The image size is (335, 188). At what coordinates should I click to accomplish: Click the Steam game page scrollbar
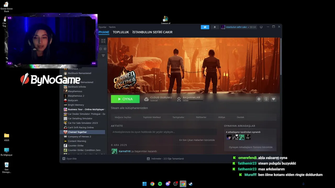[x=281, y=56]
